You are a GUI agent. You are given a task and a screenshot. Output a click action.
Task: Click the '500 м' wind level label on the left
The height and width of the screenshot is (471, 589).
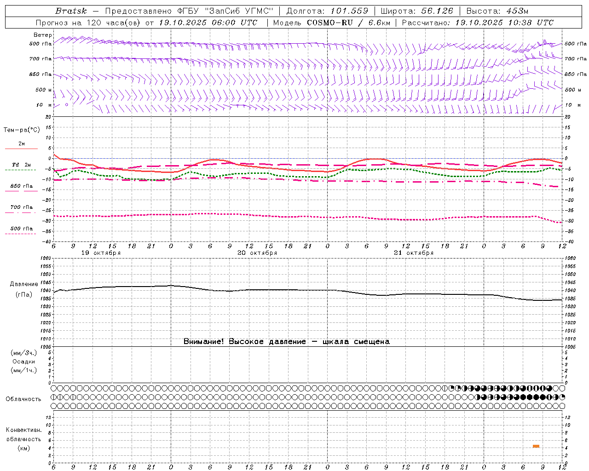point(44,90)
